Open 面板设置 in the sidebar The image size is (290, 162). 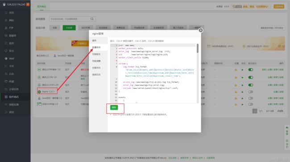coord(14,104)
